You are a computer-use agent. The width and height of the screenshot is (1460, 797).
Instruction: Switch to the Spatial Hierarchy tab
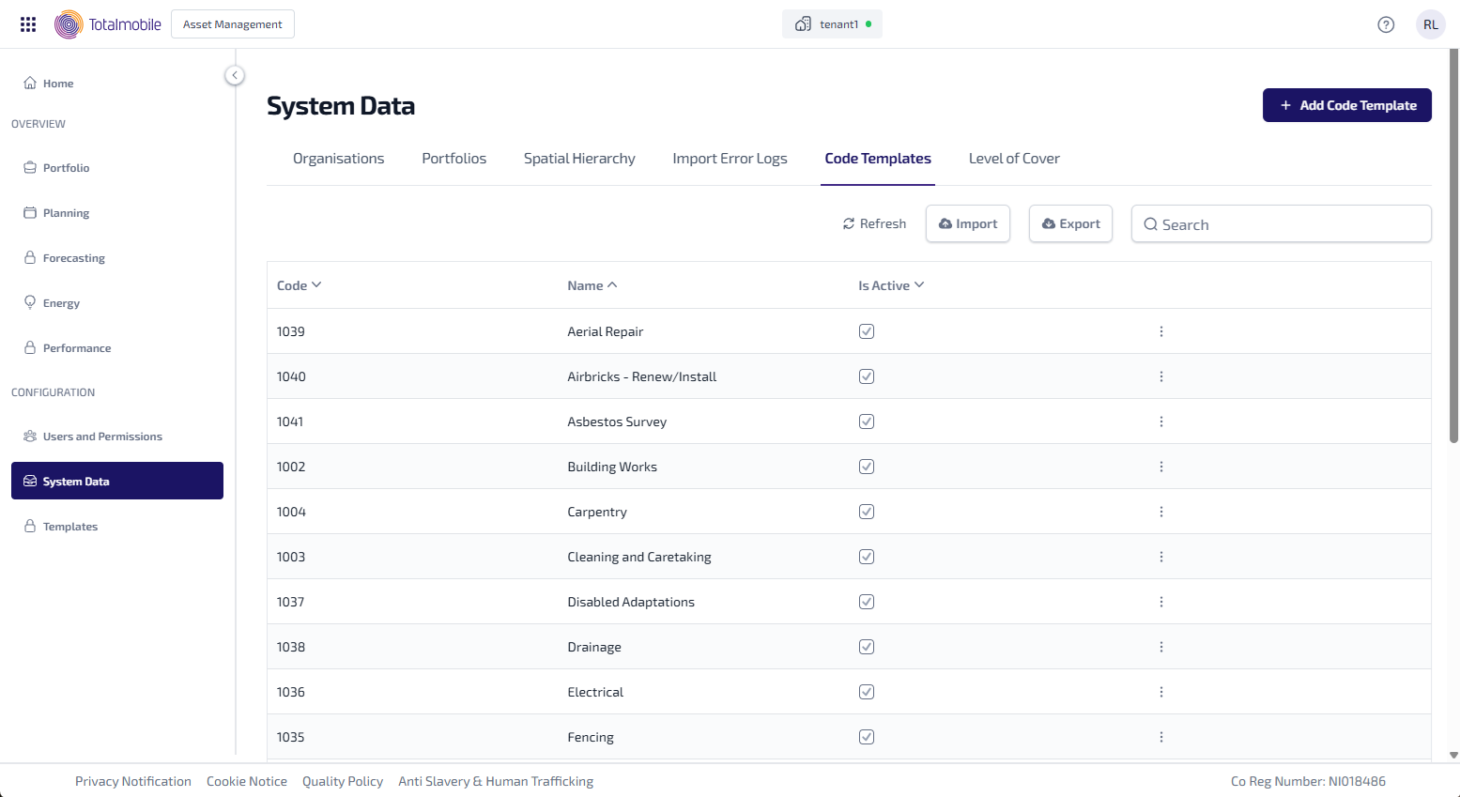(579, 159)
